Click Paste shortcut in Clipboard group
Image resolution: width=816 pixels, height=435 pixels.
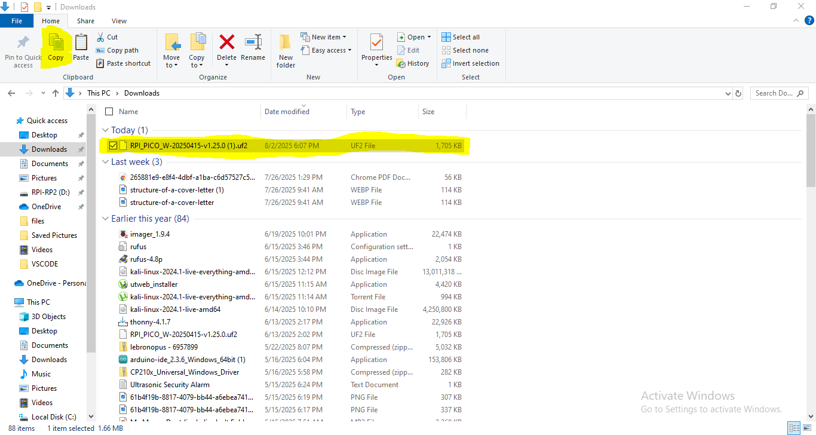[x=123, y=63]
